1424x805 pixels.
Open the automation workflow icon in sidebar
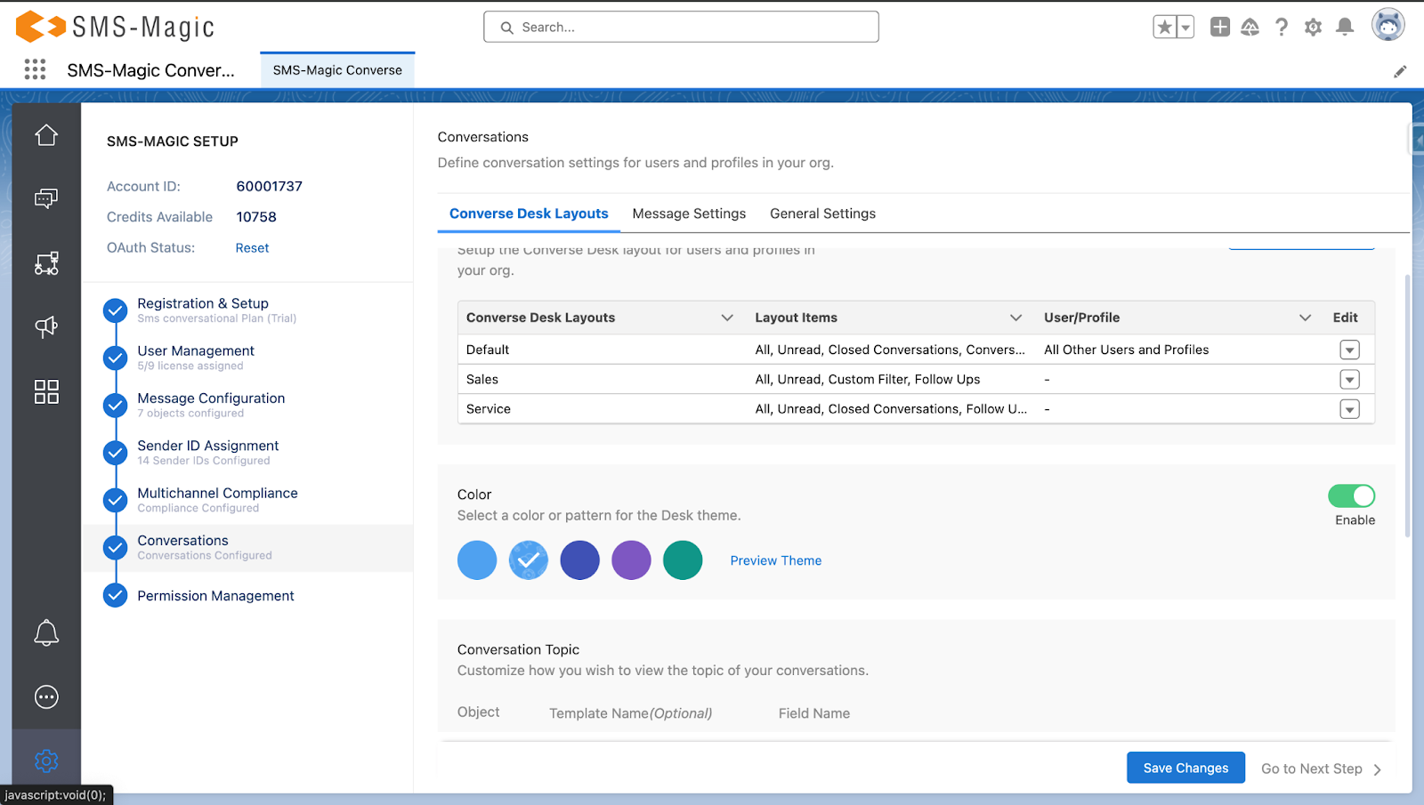point(46,263)
